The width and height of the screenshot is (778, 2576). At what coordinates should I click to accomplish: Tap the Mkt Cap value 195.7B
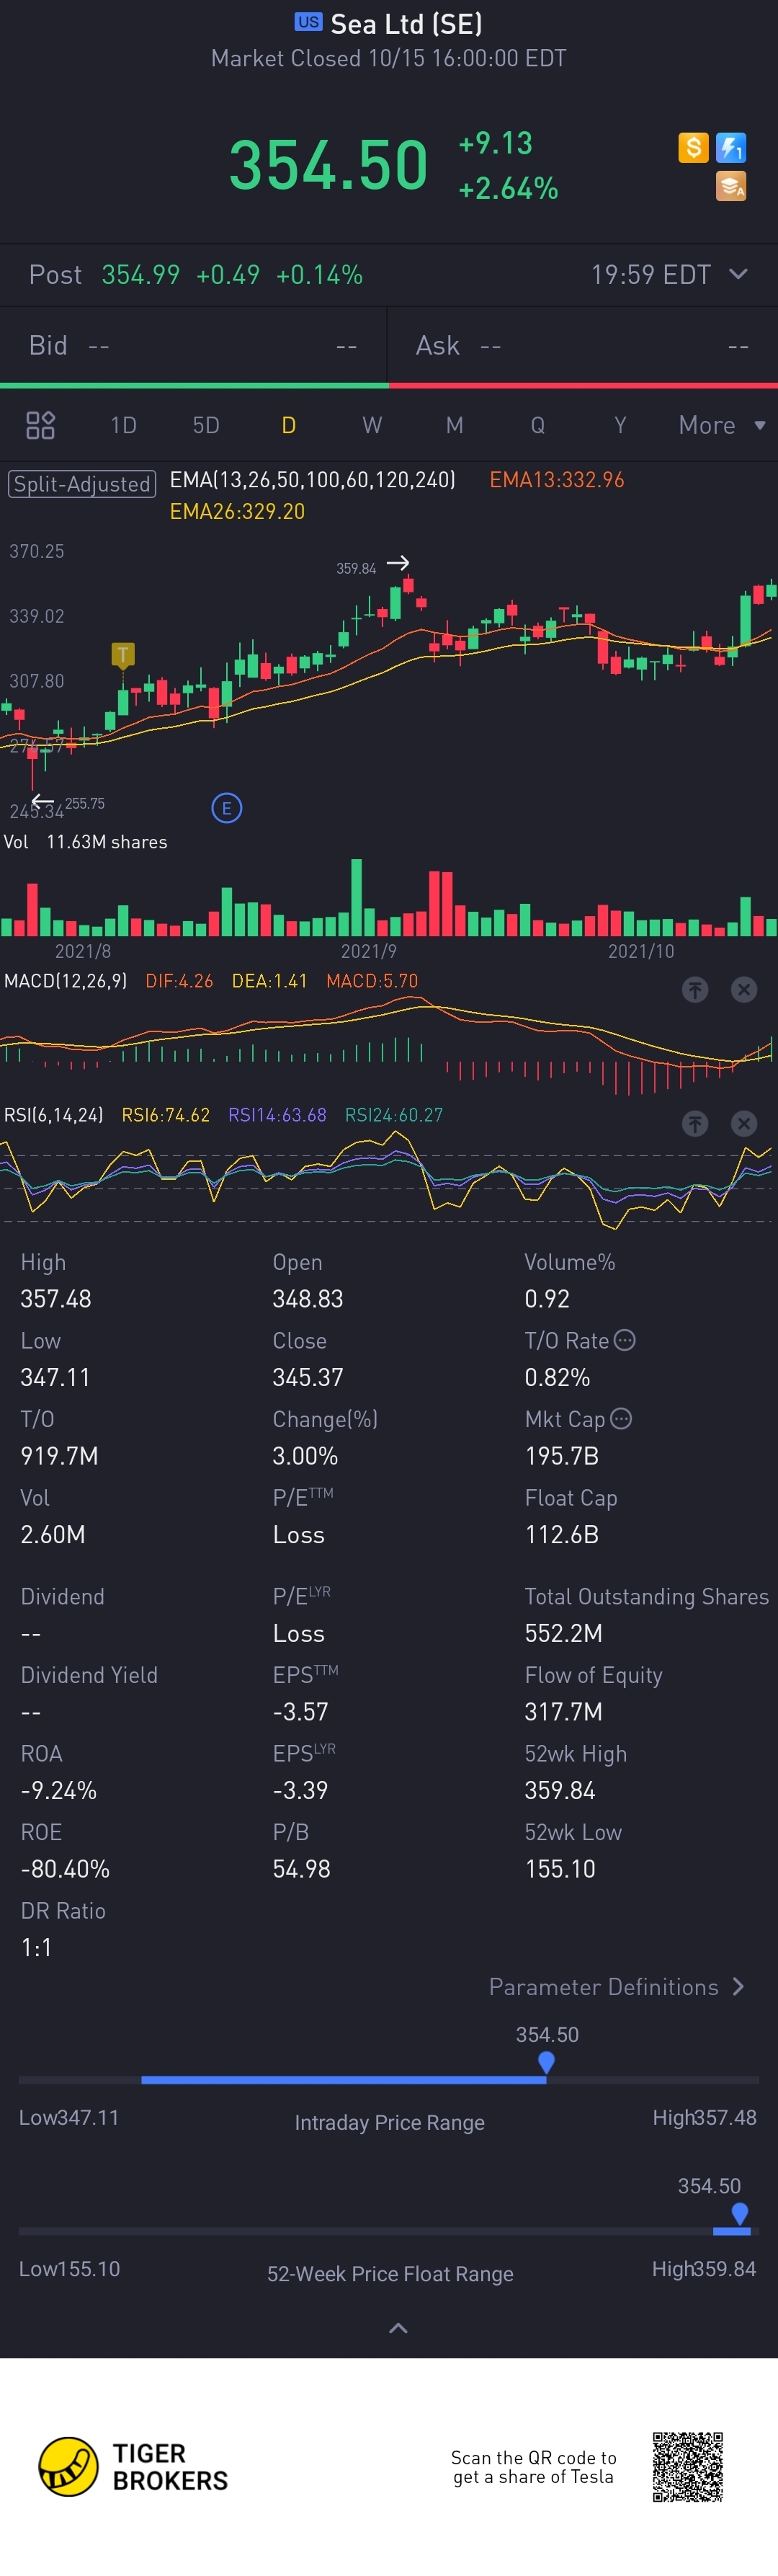[562, 1455]
